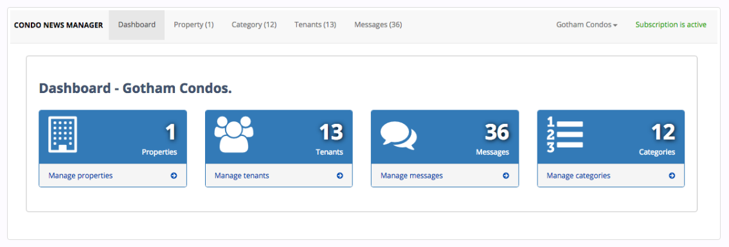Go to Manage categories link
Viewport: 729px width, 247px height.
tap(579, 176)
